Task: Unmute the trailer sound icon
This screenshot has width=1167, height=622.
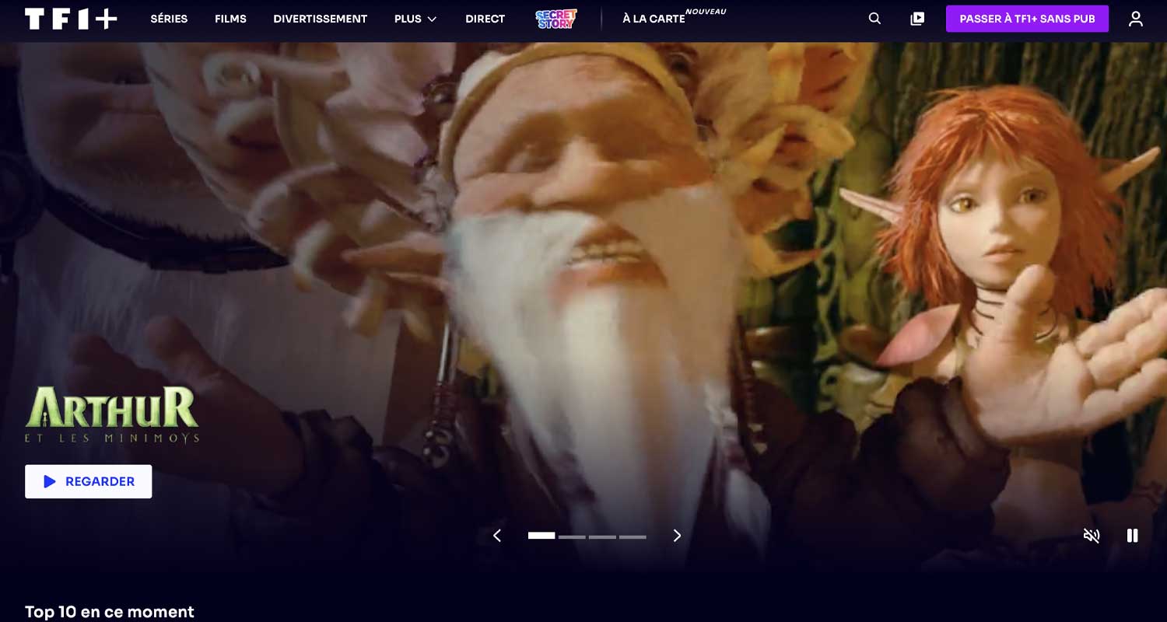Action: click(x=1092, y=536)
